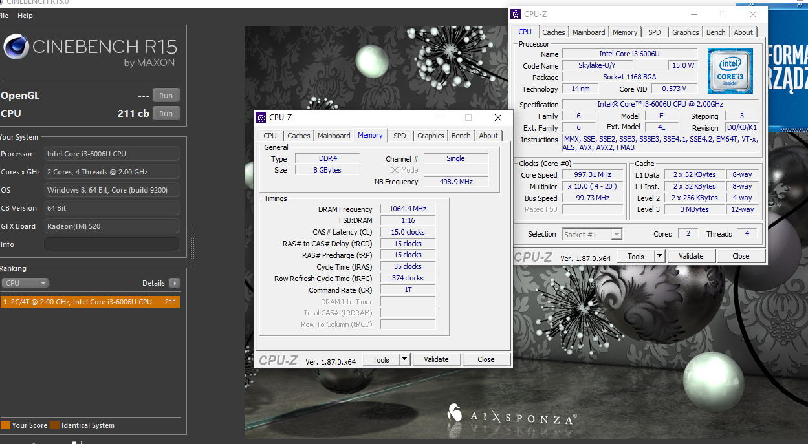Click the Row Refresh Cycle Time 374 clocks

pyautogui.click(x=408, y=278)
